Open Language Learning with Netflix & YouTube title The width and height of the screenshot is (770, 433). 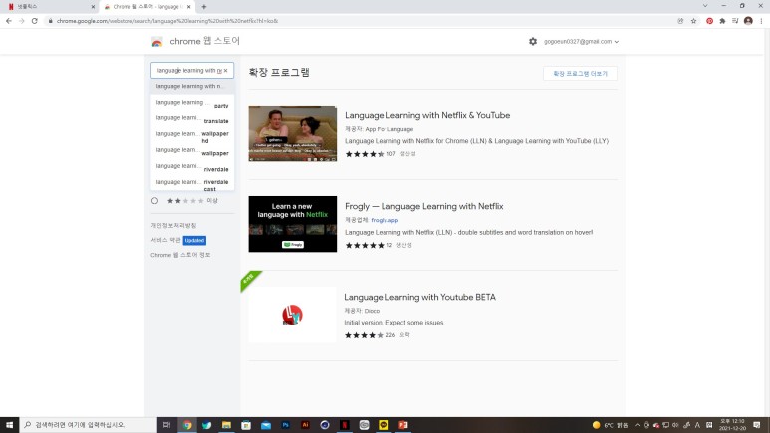pos(427,115)
